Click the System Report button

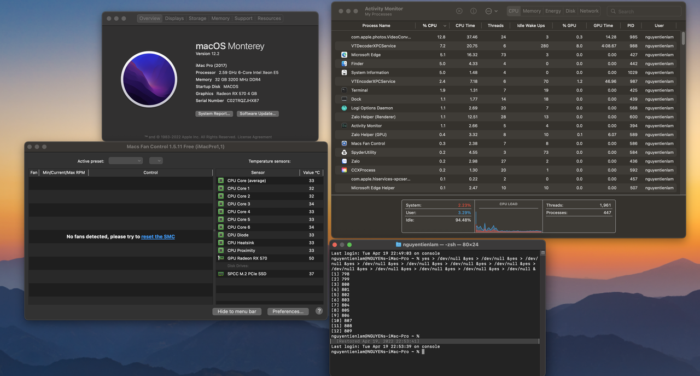214,114
